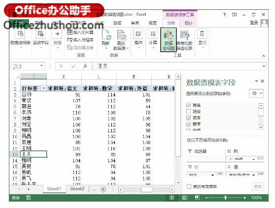Open the 求和项:语文 value field dropdown

click(x=254, y=175)
